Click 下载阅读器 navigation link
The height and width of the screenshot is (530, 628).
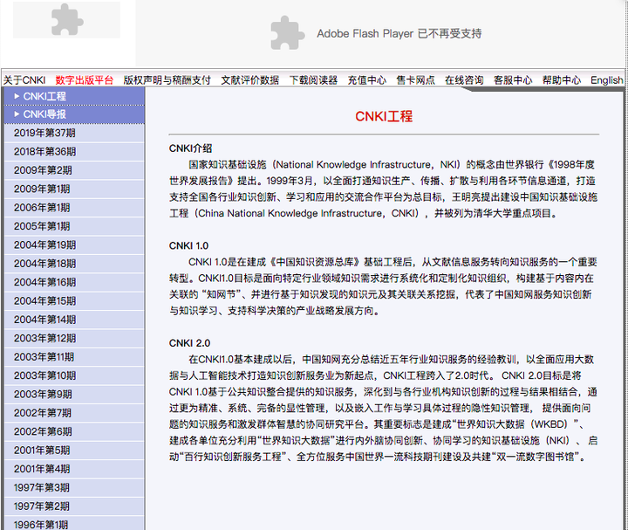313,79
